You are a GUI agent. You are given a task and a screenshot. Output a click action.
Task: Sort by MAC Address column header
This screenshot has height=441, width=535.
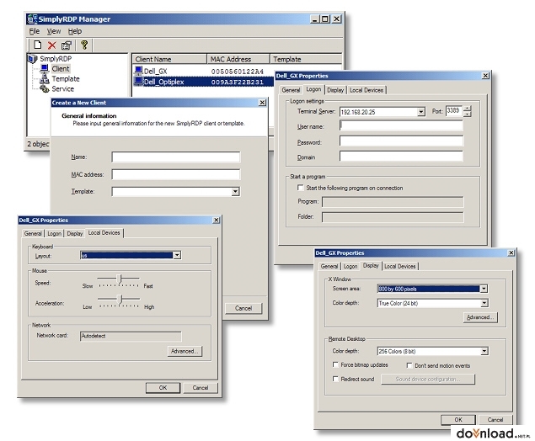pos(238,59)
